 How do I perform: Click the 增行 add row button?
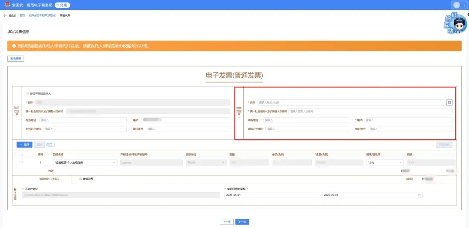click(25, 145)
